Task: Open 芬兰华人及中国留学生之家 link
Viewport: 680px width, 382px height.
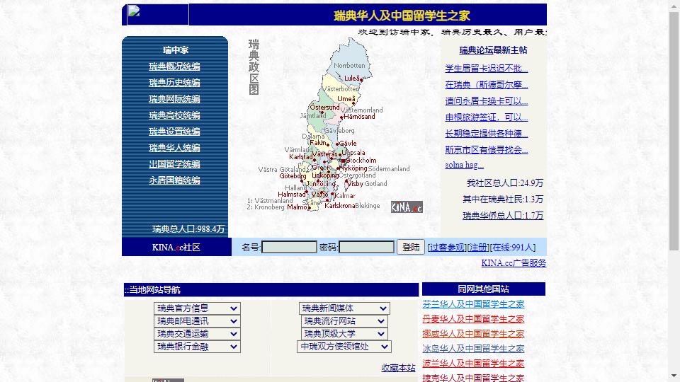Action: click(x=473, y=304)
